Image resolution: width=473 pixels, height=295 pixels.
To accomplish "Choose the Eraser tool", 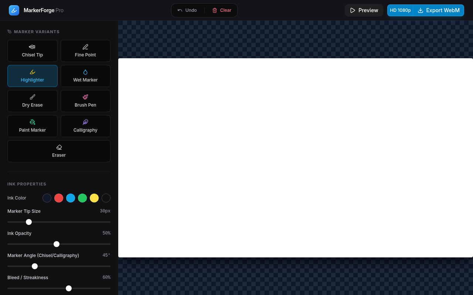I will tap(59, 151).
